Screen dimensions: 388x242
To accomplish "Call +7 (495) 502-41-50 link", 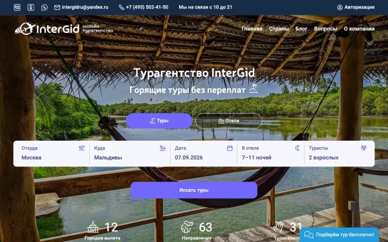I will click(x=147, y=7).
